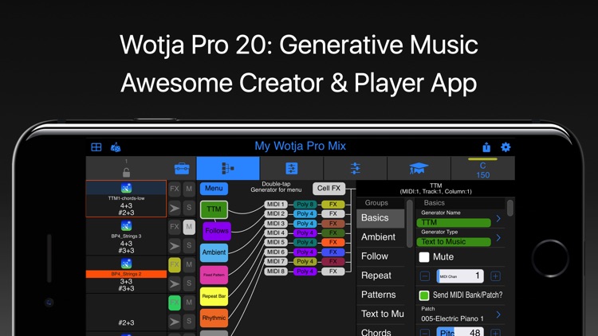Select the pink Fixed Pattern generator
Image resolution: width=598 pixels, height=336 pixels.
coord(214,275)
